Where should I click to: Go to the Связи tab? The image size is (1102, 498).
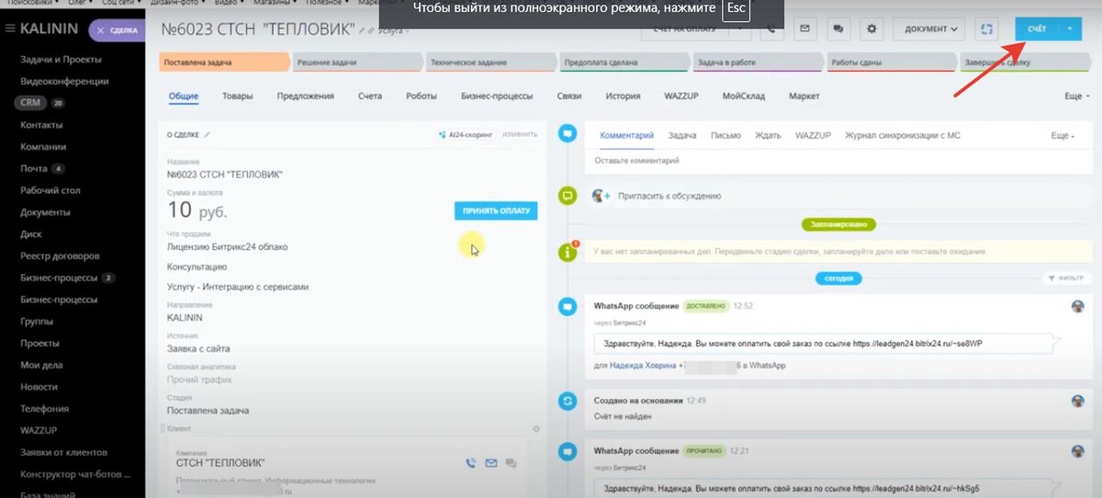click(x=568, y=96)
